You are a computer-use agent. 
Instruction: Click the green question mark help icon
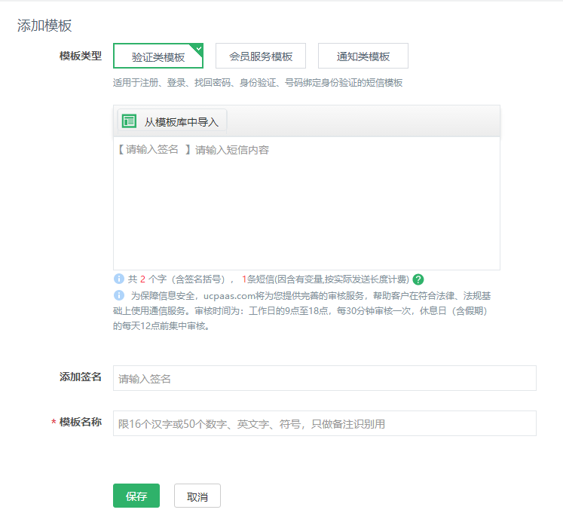click(418, 279)
